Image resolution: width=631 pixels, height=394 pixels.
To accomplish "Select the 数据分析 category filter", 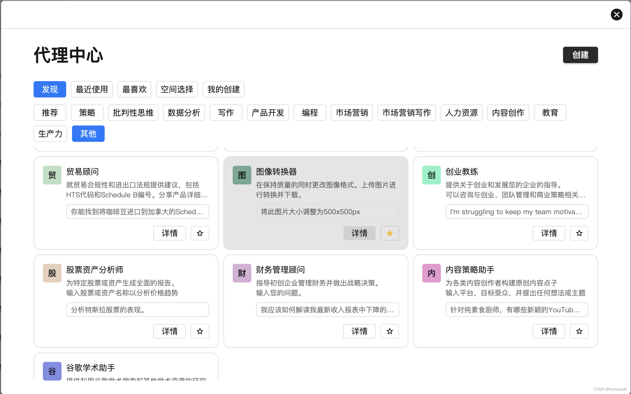I will pos(184,113).
